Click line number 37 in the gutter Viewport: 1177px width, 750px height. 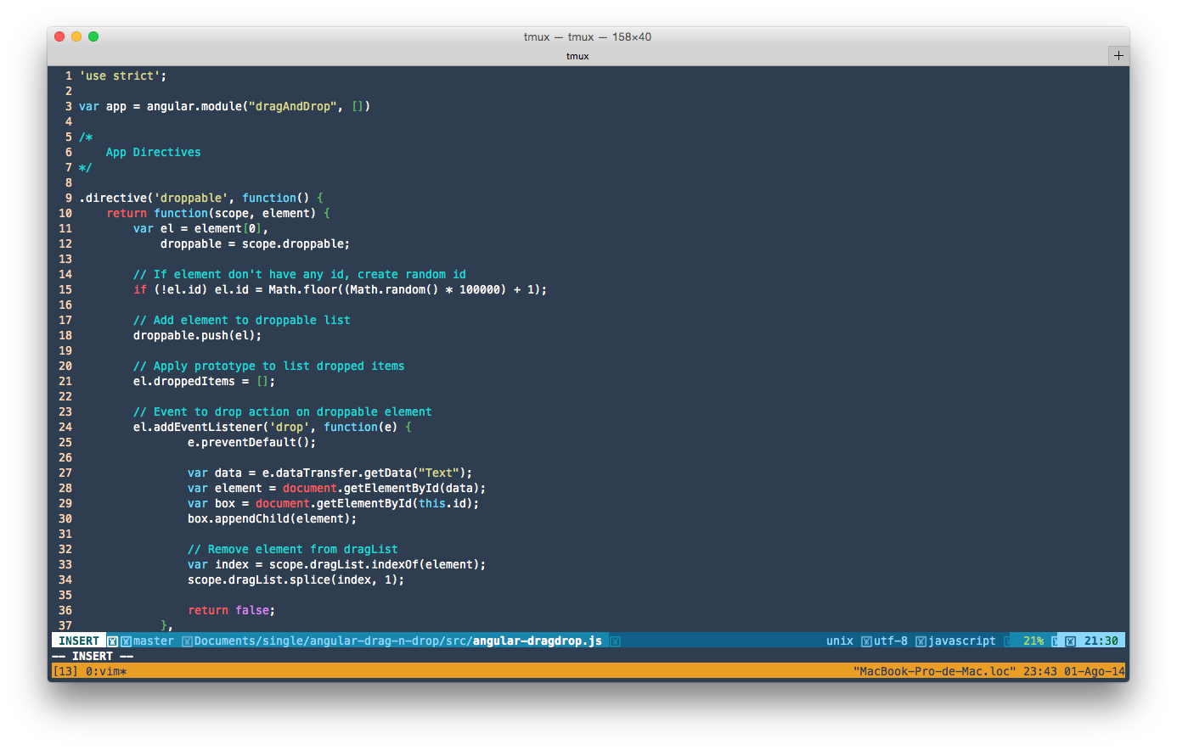pos(65,625)
